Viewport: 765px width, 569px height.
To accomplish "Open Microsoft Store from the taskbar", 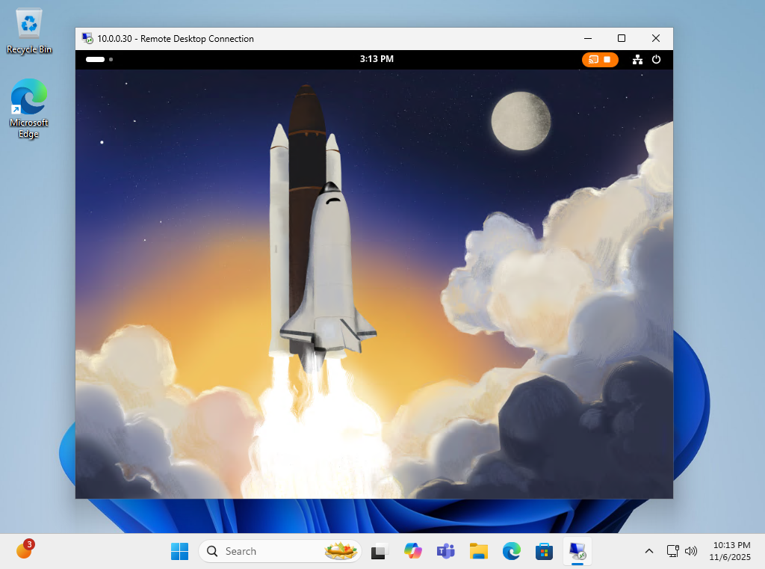I will point(544,551).
